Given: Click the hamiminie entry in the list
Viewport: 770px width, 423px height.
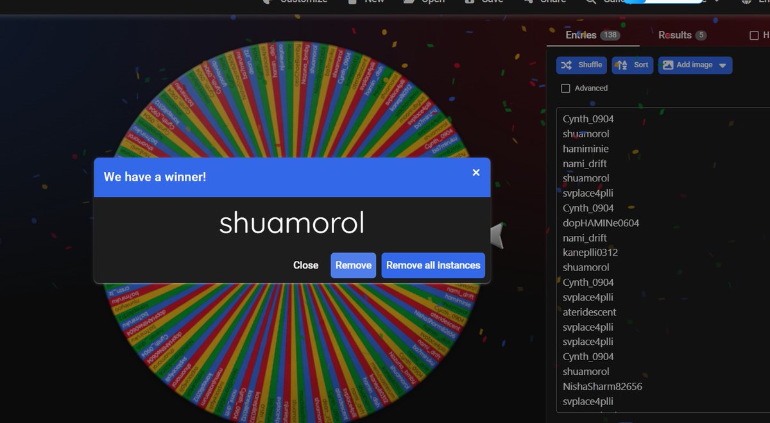Looking at the screenshot, I should pos(585,149).
